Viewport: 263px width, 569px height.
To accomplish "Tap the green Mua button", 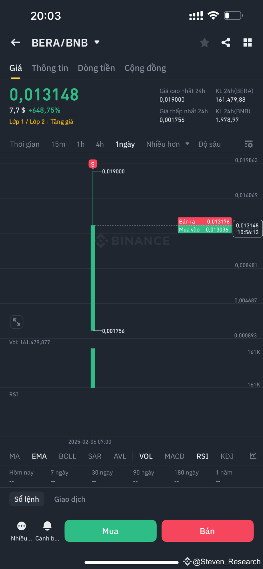I will (111, 531).
